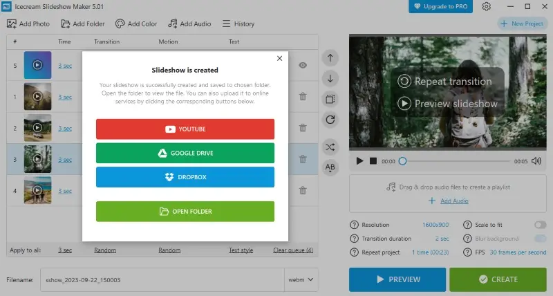553x296 pixels.
Task: Upload slideshow via YouTube button
Action: point(185,129)
